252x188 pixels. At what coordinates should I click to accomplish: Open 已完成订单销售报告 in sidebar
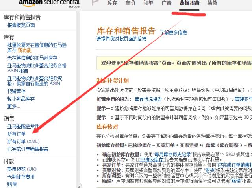[28, 149]
